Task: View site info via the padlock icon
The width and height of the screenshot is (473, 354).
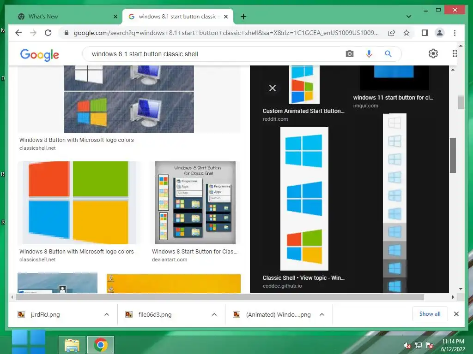Action: [67, 33]
